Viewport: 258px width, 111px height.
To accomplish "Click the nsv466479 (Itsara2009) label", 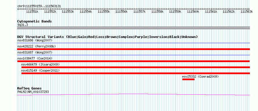I will [40, 64].
